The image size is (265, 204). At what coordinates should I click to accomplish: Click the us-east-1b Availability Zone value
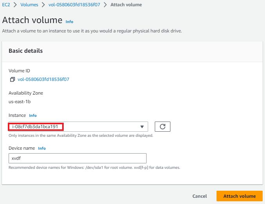20,102
